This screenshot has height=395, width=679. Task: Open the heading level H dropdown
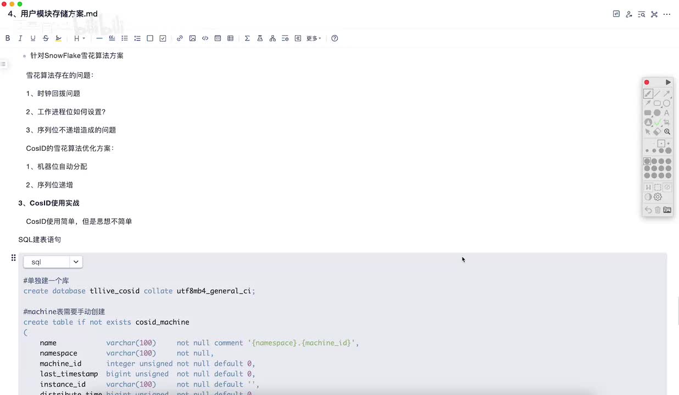coord(80,38)
